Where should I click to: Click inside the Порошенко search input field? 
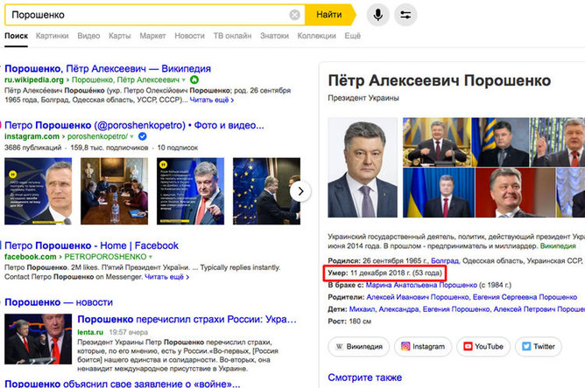pos(149,15)
